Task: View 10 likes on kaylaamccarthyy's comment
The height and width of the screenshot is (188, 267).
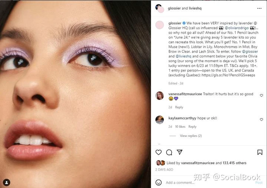Action: point(180,127)
